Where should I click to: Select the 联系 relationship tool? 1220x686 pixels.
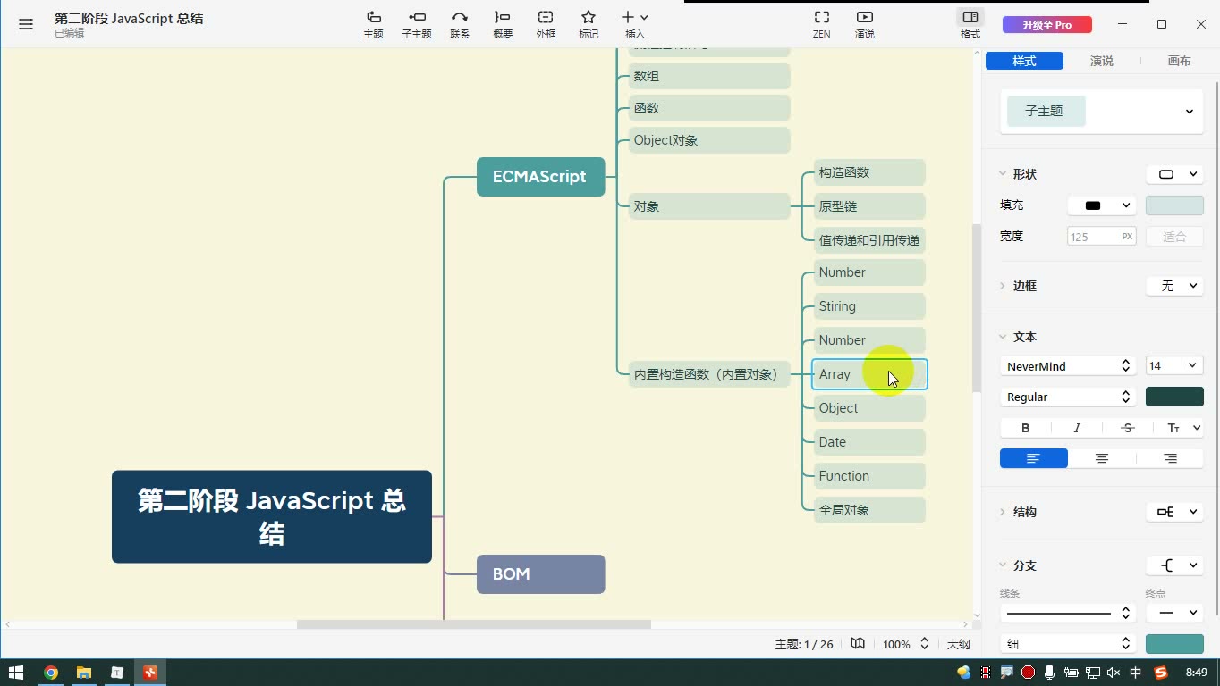click(x=460, y=24)
